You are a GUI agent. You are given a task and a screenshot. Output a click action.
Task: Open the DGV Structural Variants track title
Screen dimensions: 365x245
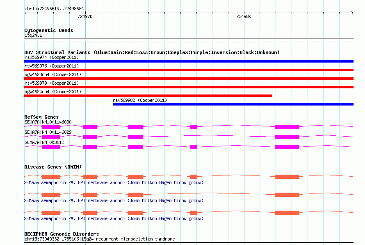click(x=152, y=52)
